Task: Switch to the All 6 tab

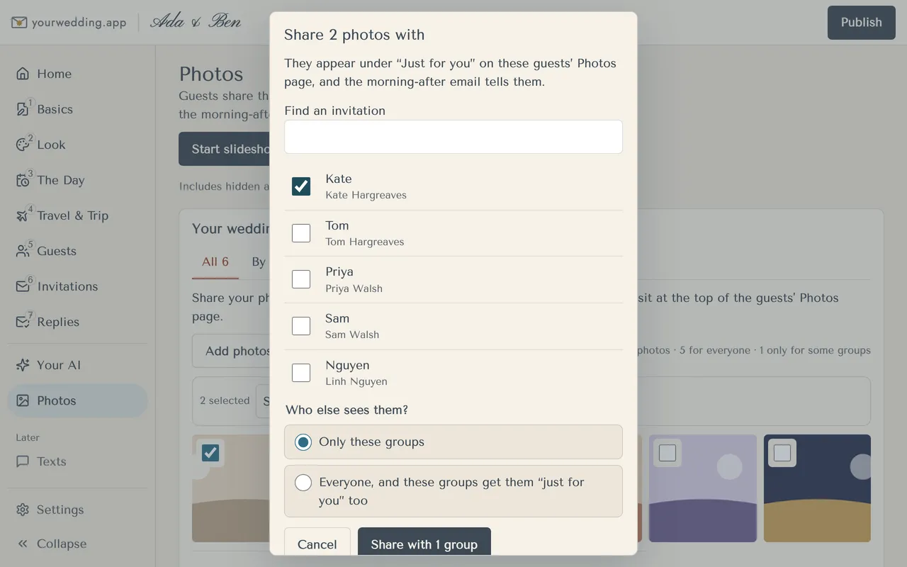Action: 215,262
